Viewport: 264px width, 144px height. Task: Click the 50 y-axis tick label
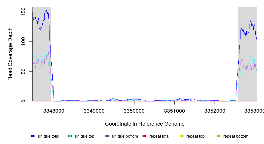click(26, 71)
